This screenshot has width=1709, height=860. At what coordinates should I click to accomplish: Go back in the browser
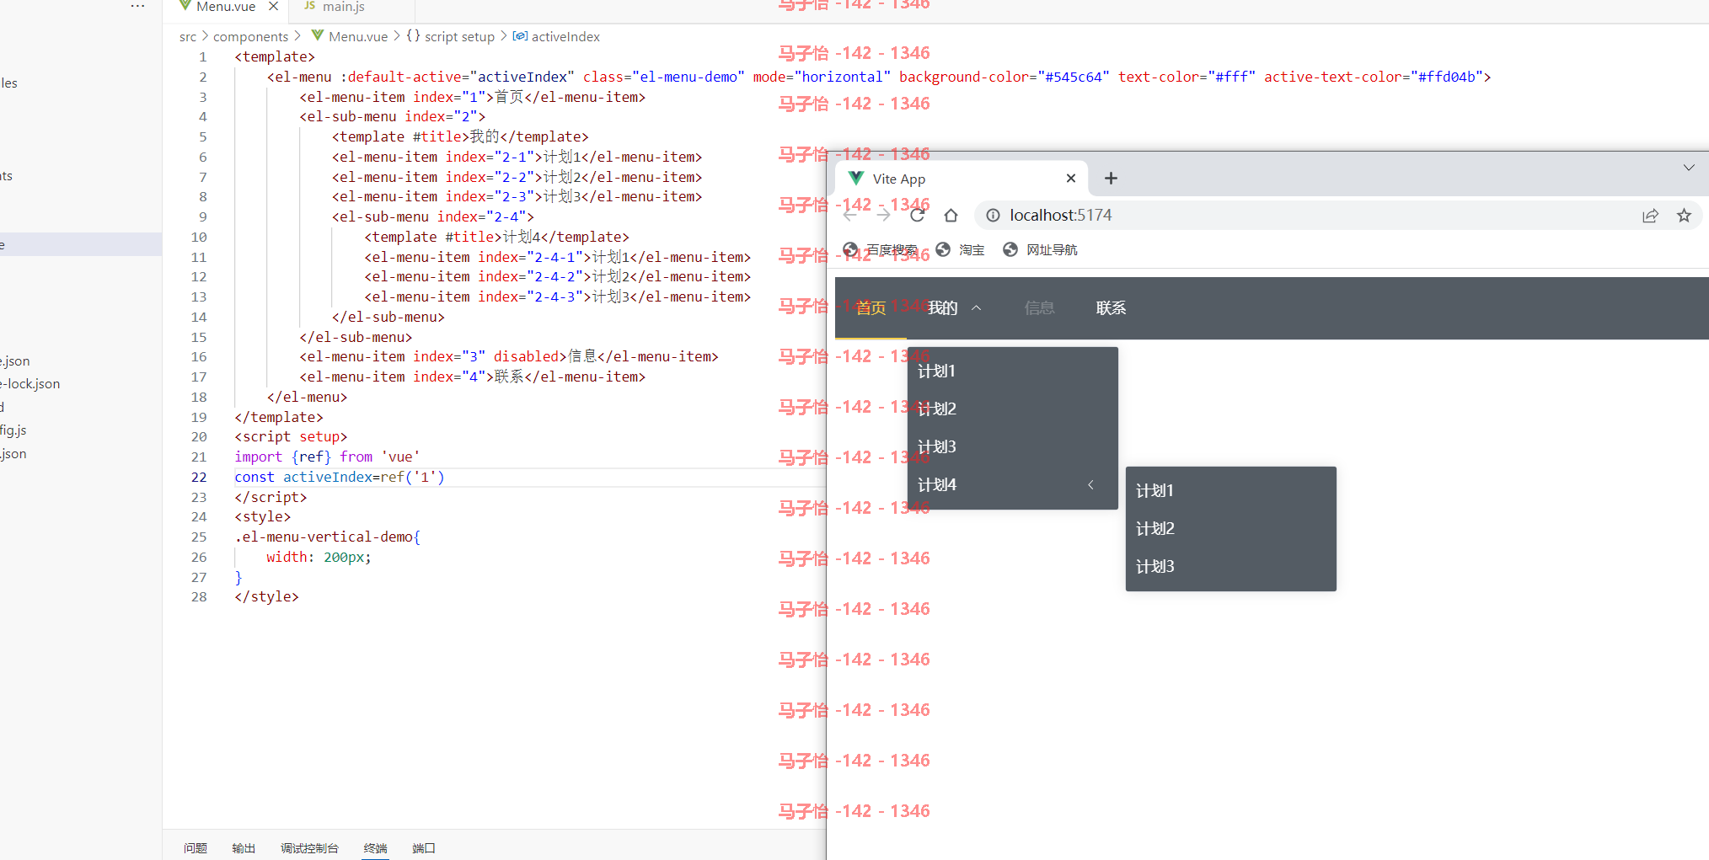click(850, 216)
